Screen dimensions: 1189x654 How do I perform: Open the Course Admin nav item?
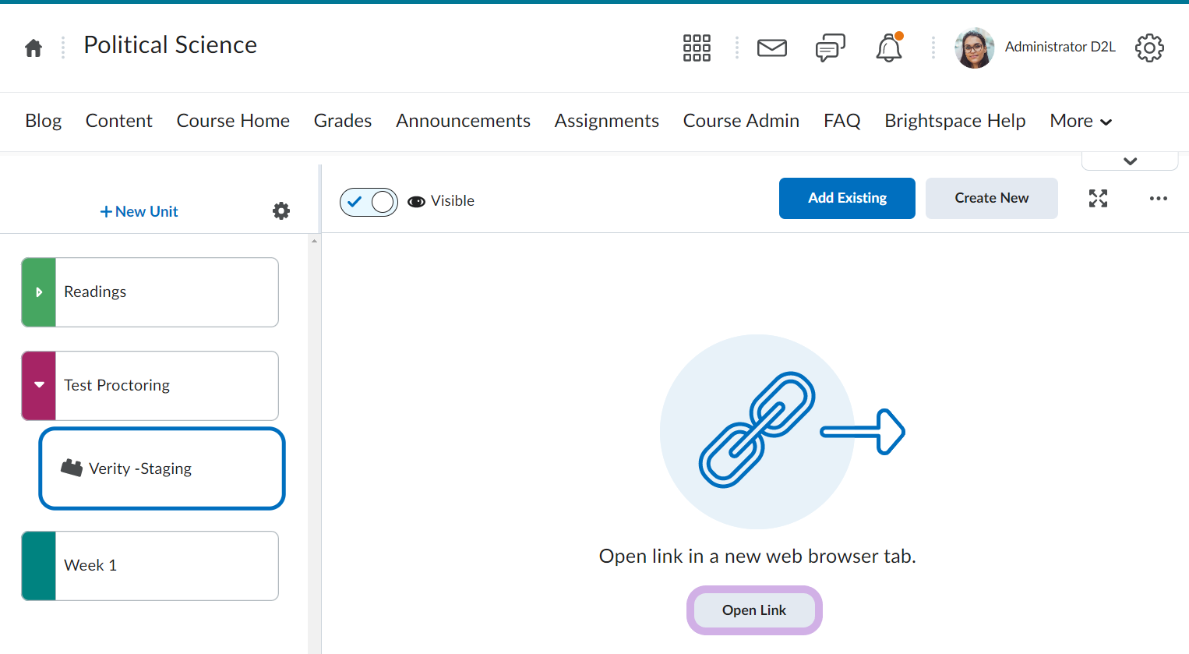[741, 121]
